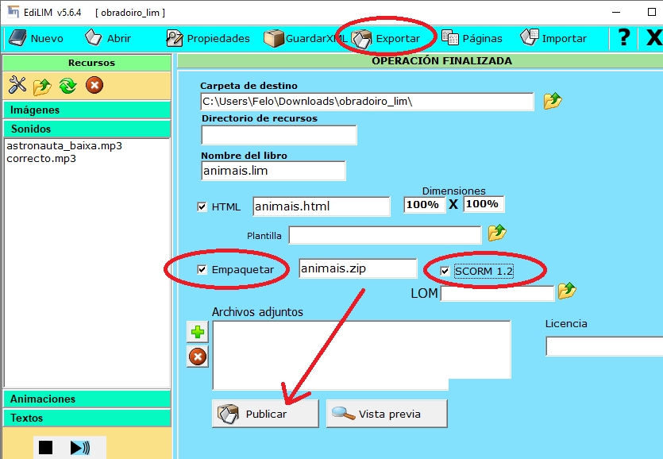The image size is (663, 459).
Task: Click the Vista previa button
Action: pos(387,414)
